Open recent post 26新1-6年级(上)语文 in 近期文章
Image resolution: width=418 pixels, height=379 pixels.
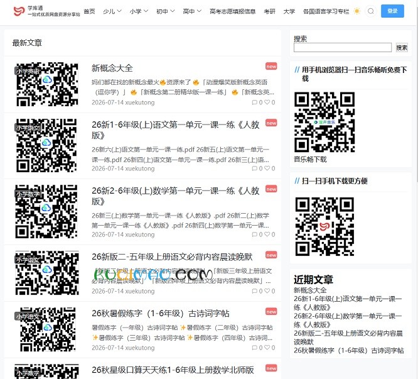pyautogui.click(x=348, y=303)
